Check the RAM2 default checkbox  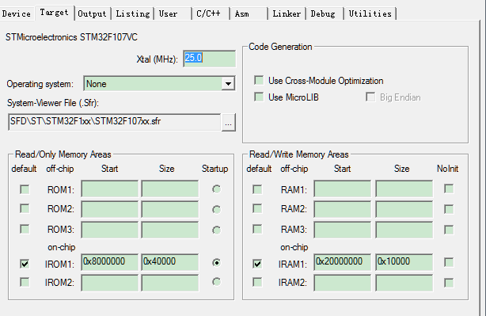257,209
